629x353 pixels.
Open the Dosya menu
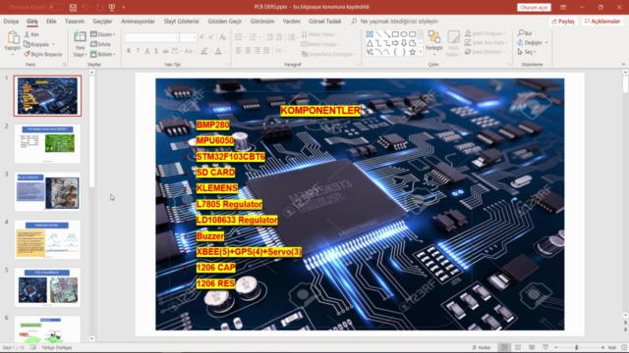click(11, 22)
